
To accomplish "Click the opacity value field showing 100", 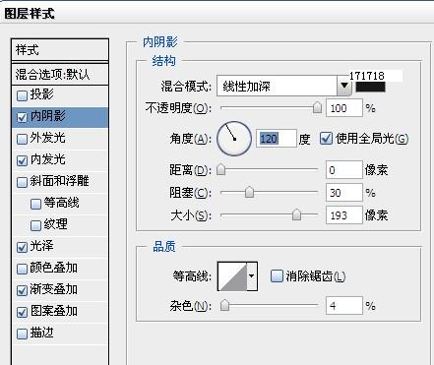I will point(344,108).
